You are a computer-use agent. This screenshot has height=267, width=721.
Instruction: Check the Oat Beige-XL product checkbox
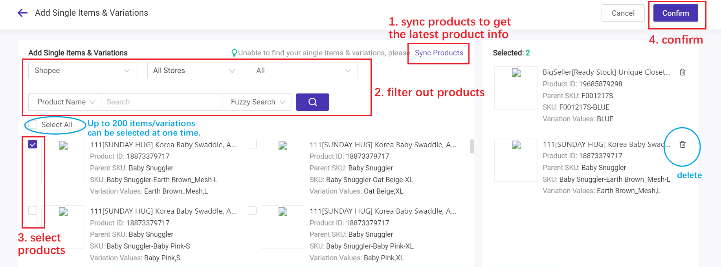252,144
